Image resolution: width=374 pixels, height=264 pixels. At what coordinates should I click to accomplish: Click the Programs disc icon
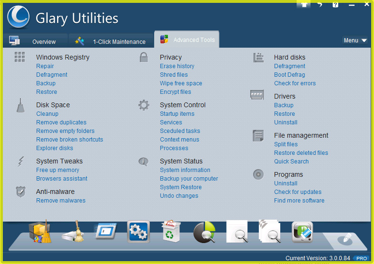click(258, 174)
